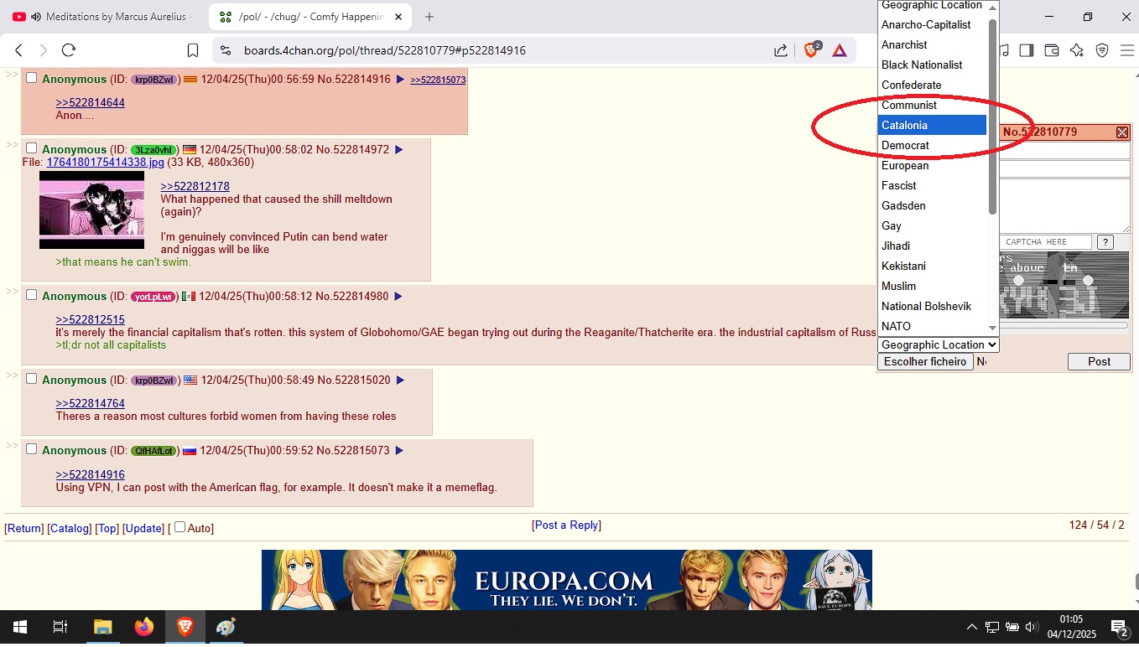Open a new browser tab
Image resolution: width=1139 pixels, height=647 pixels.
click(x=429, y=17)
